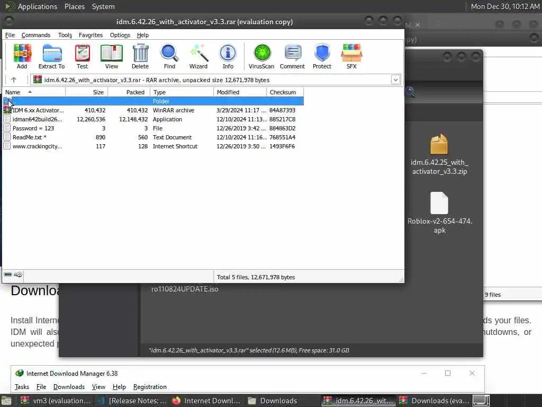Click Internet Download Manager 6.38 logo icon
The height and width of the screenshot is (407, 542).
click(20, 373)
